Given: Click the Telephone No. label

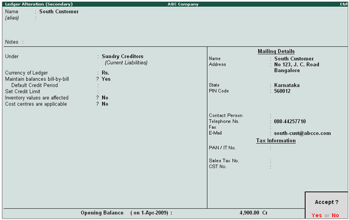Looking at the screenshot, I should 224,121.
